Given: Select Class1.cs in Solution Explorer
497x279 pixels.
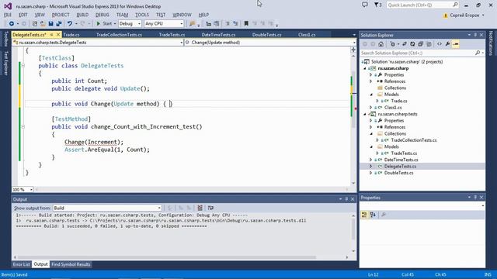Looking at the screenshot, I should tap(393, 108).
